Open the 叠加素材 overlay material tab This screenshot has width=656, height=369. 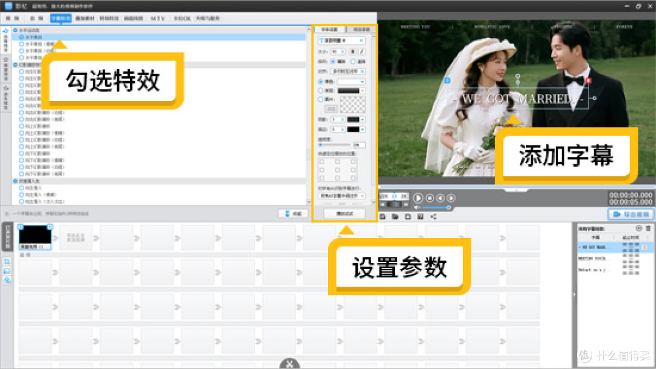[85, 18]
